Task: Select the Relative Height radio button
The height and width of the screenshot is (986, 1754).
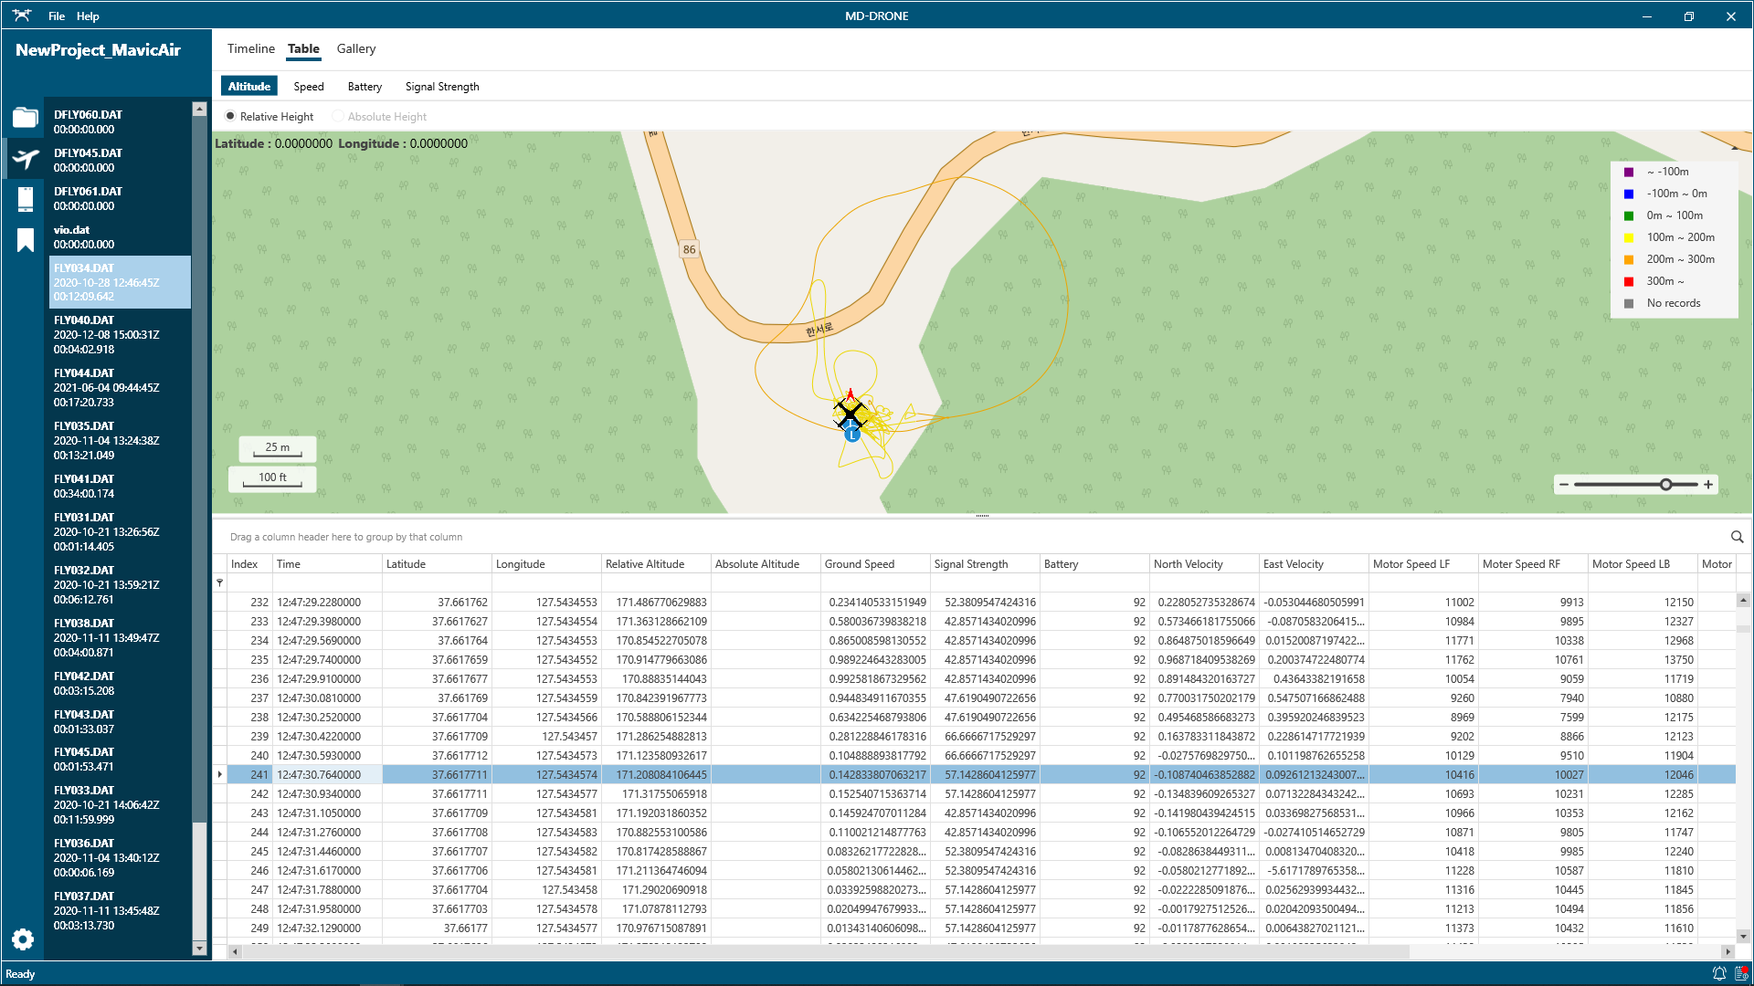Action: click(x=230, y=116)
